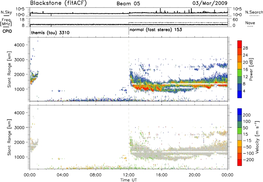The width and height of the screenshot is (263, 182).
Task: Click "normal (fast stereo) 153" annotation
Action: pos(156,30)
